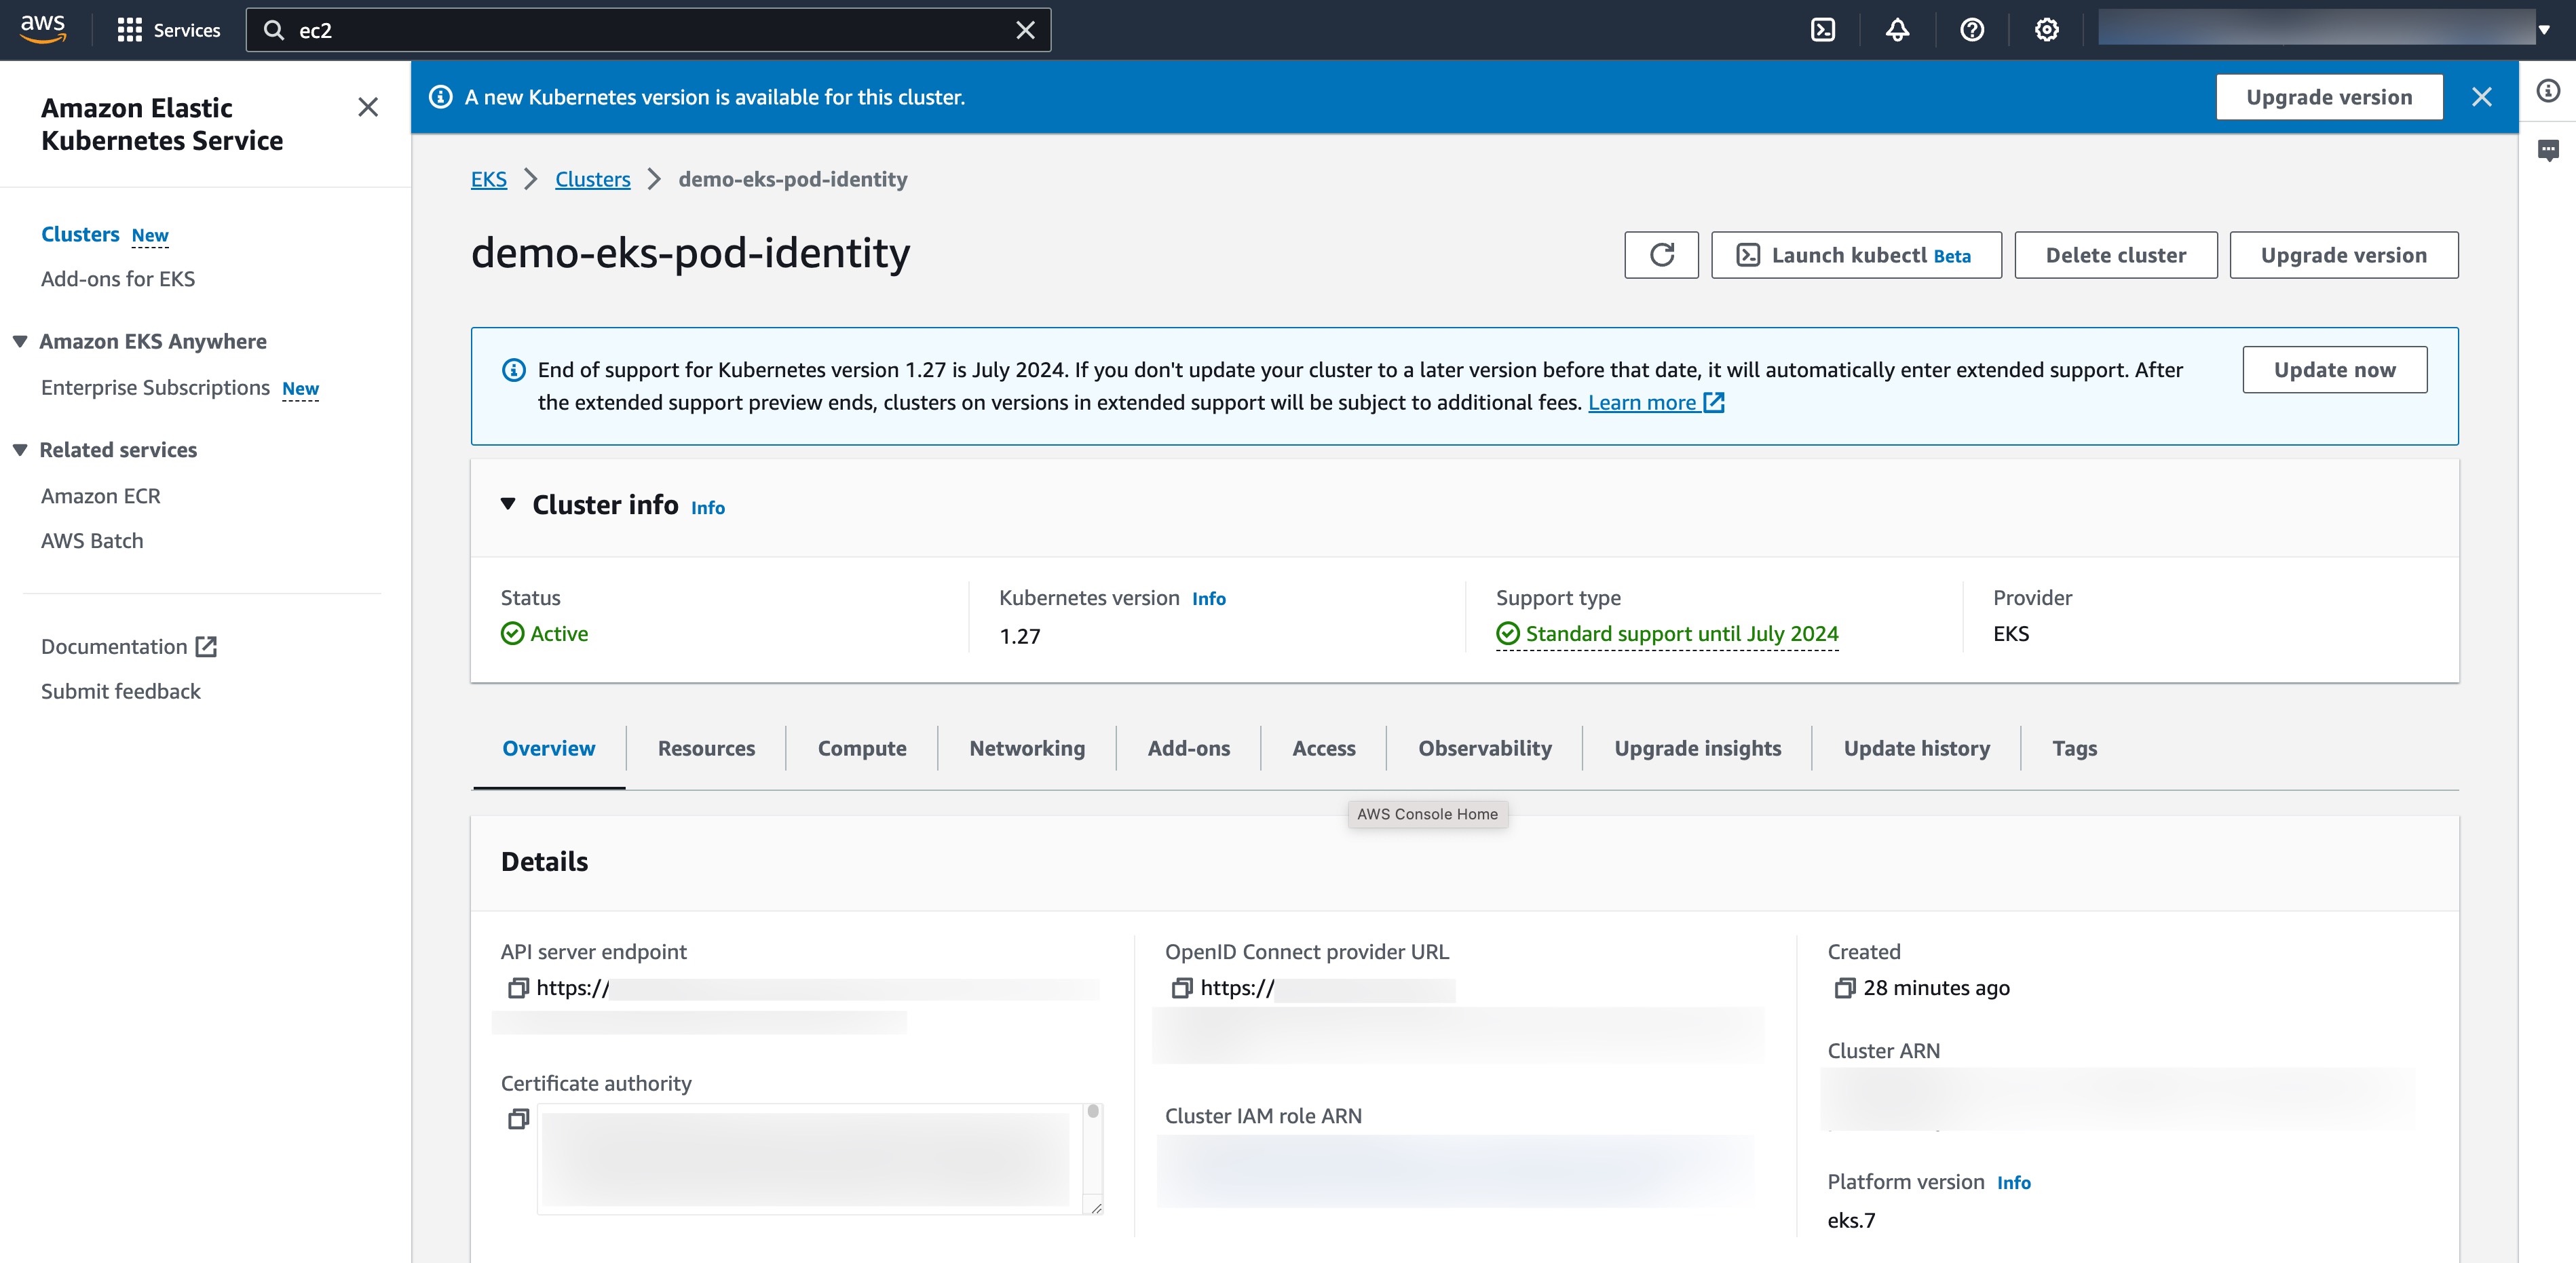Viewport: 2576px width, 1263px height.
Task: Open Clusters in the sidebar
Action: point(80,234)
